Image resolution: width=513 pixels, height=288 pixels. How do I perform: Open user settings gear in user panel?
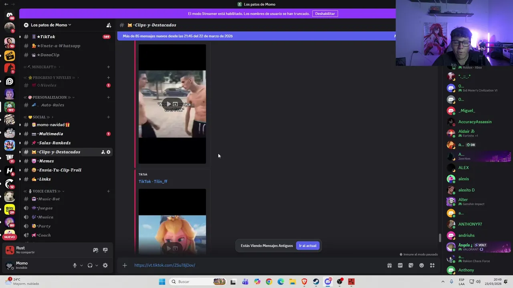click(105, 265)
